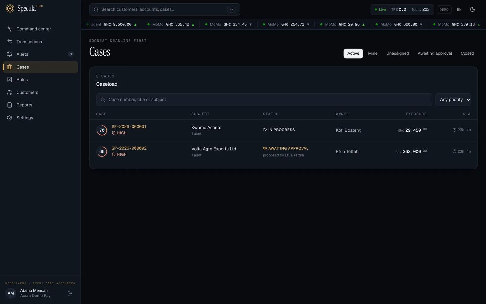Click the agent GH₵ 9,500.00 ticker item
This screenshot has height=304, width=486.
click(111, 24)
